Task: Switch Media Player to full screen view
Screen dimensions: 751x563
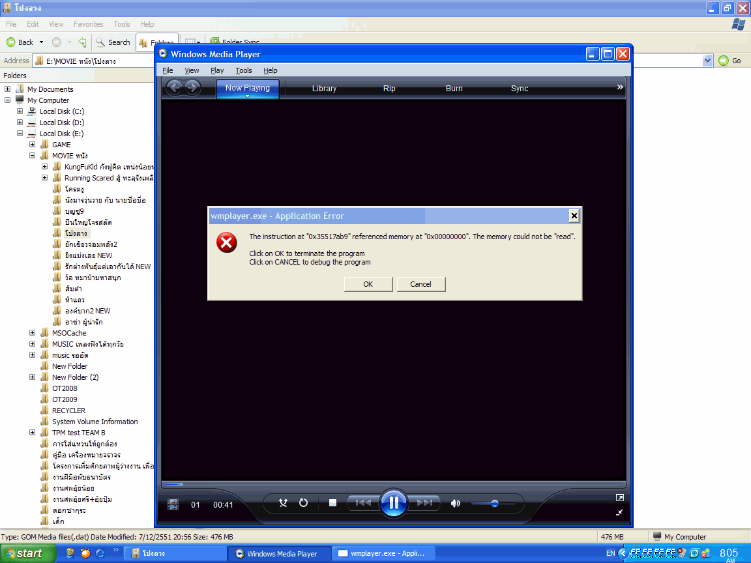Action: click(619, 498)
